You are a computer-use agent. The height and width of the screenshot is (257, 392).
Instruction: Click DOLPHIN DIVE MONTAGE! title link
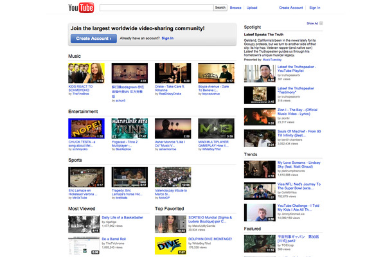[x=210, y=239]
